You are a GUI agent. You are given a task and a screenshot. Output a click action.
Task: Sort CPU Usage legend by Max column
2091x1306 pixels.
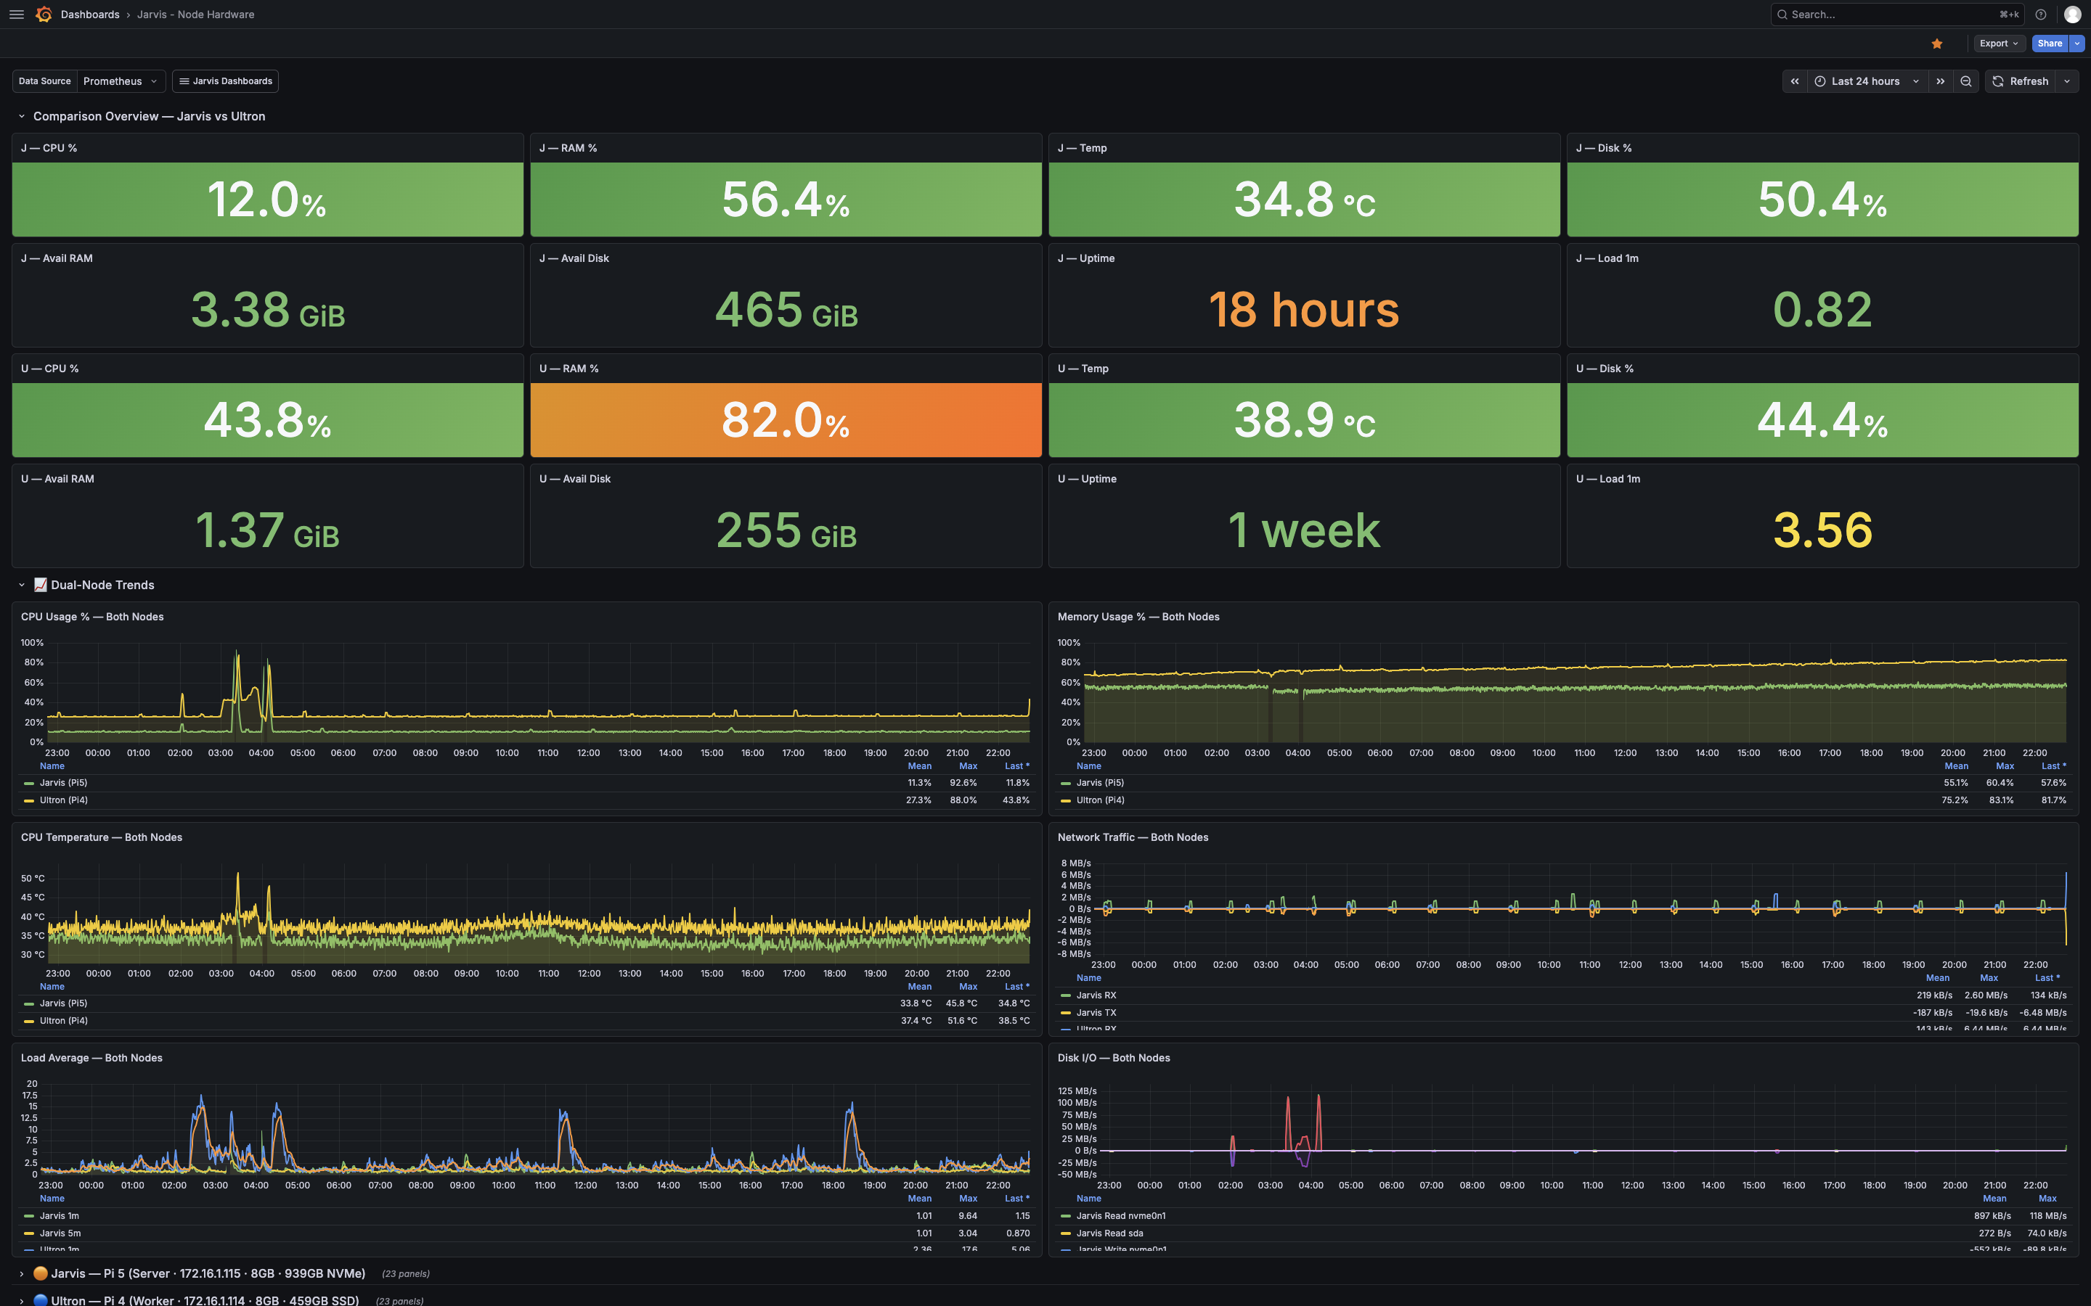968,766
